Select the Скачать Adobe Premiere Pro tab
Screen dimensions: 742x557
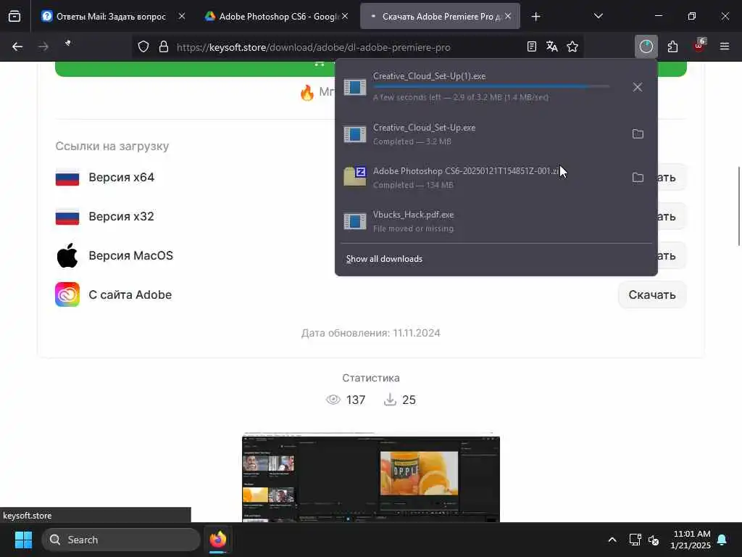tap(440, 17)
